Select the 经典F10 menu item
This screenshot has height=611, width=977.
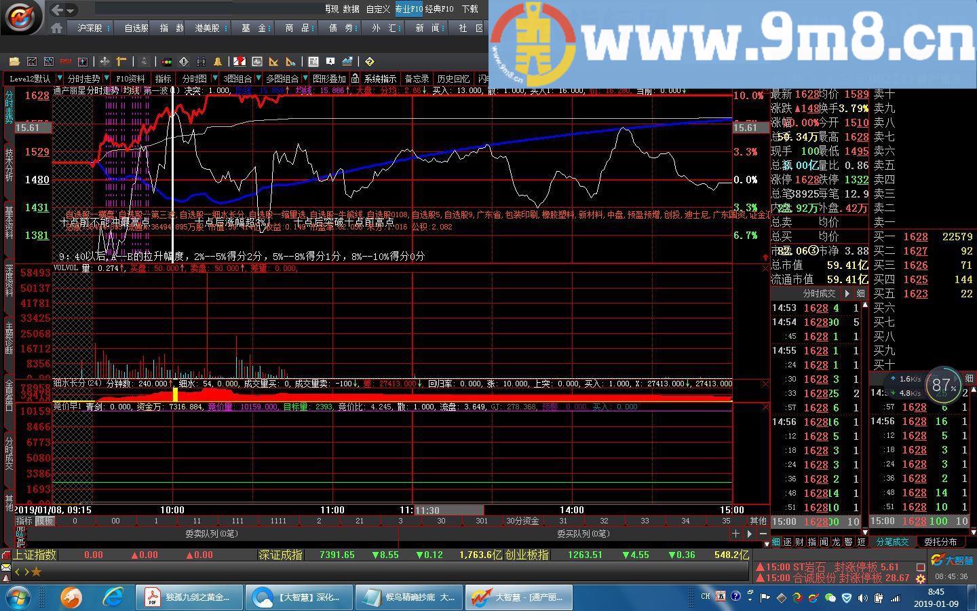(x=439, y=9)
